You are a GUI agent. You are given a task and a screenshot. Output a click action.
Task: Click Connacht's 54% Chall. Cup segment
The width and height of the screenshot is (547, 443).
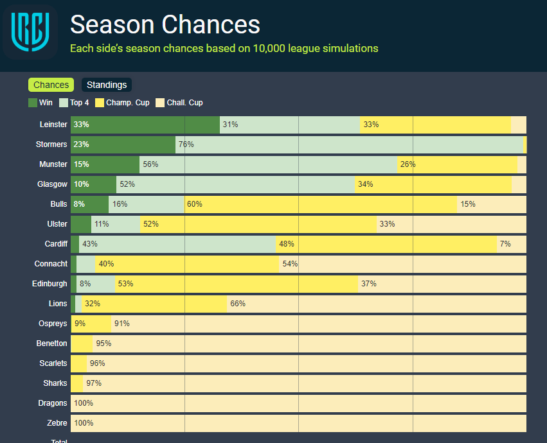[402, 264]
